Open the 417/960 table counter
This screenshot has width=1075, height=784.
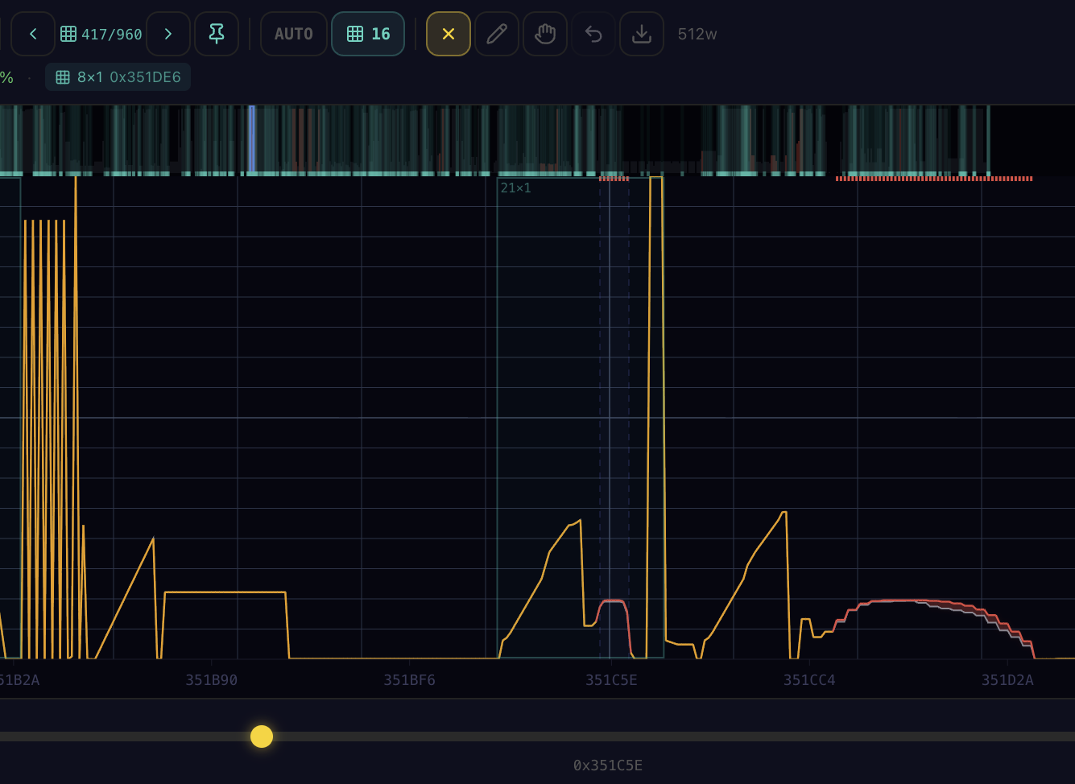tap(101, 34)
